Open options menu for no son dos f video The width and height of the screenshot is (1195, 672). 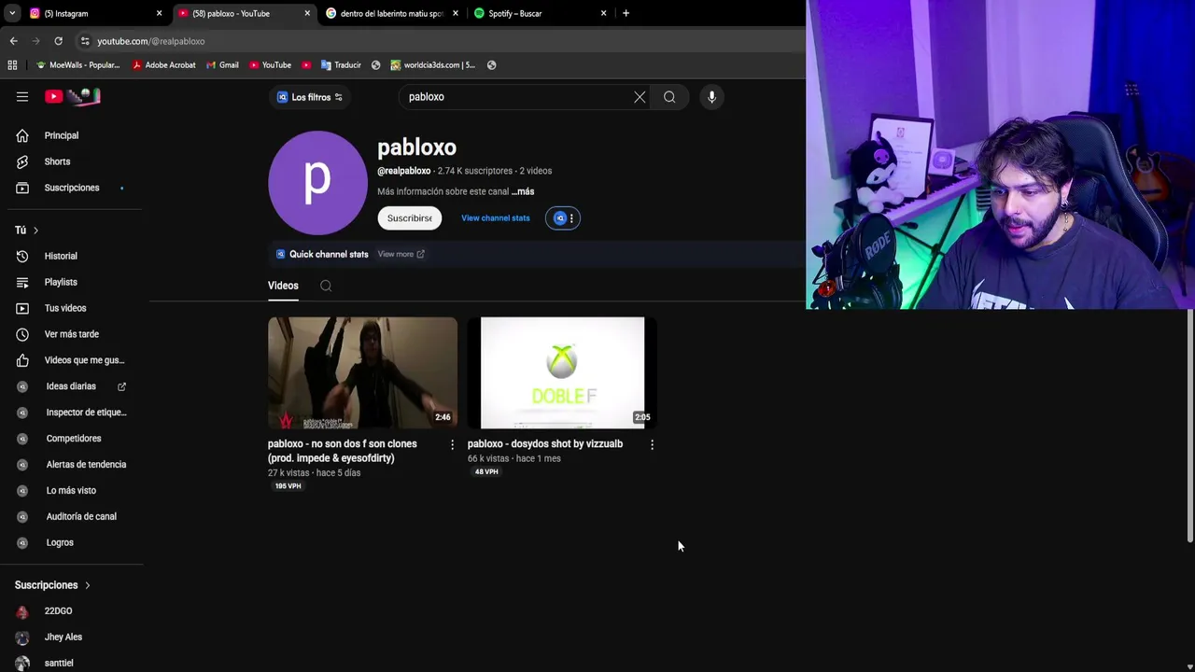pyautogui.click(x=452, y=445)
